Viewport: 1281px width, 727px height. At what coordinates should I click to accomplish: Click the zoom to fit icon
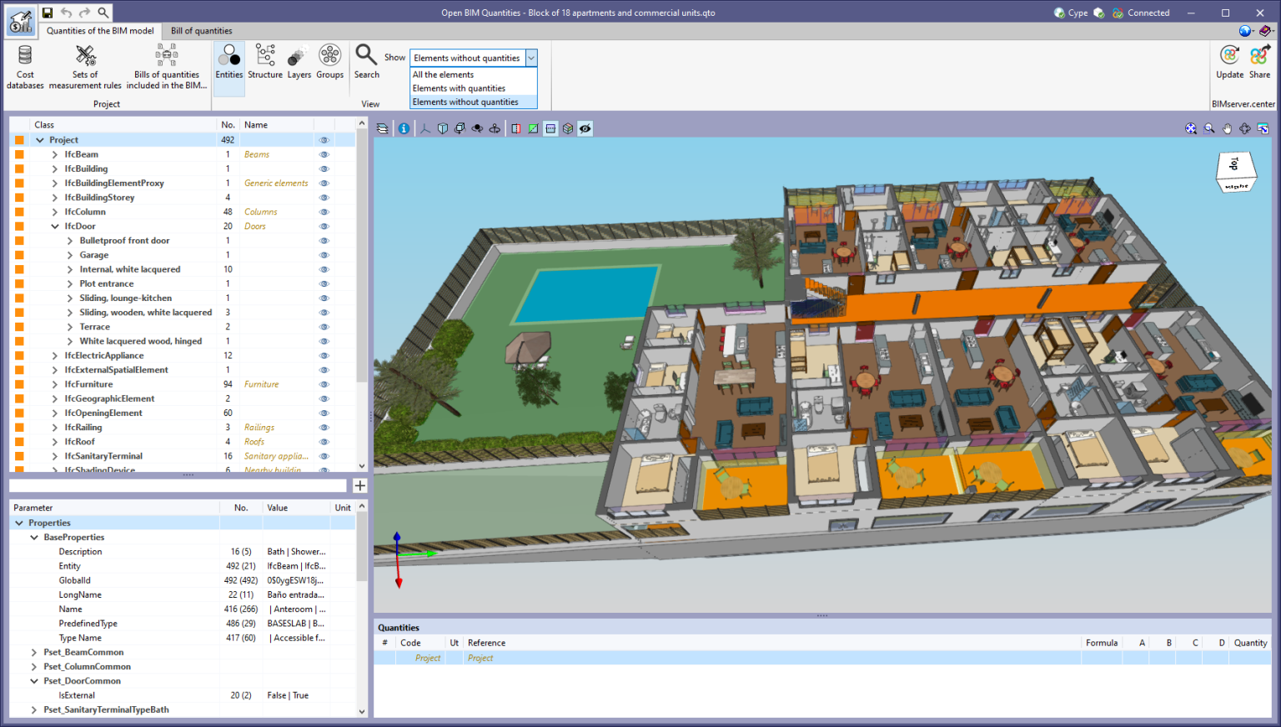1191,128
